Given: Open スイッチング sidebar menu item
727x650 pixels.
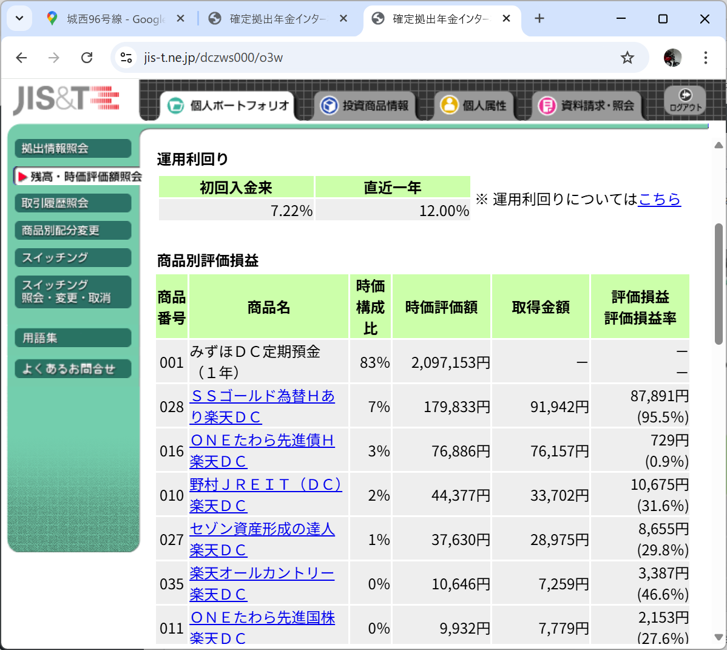Looking at the screenshot, I should 73,257.
